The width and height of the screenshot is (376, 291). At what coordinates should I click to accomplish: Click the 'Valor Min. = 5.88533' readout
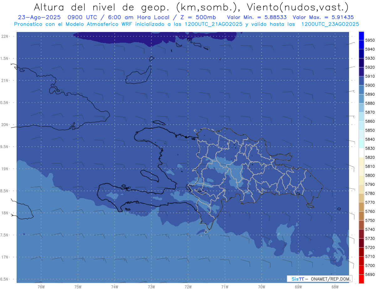pos(258,17)
